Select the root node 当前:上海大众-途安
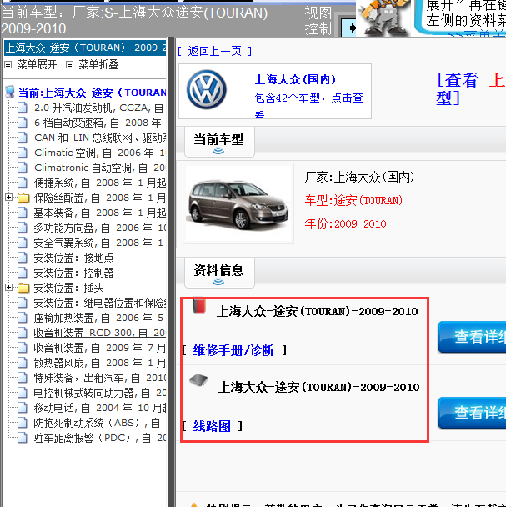506x507 pixels. click(92, 93)
